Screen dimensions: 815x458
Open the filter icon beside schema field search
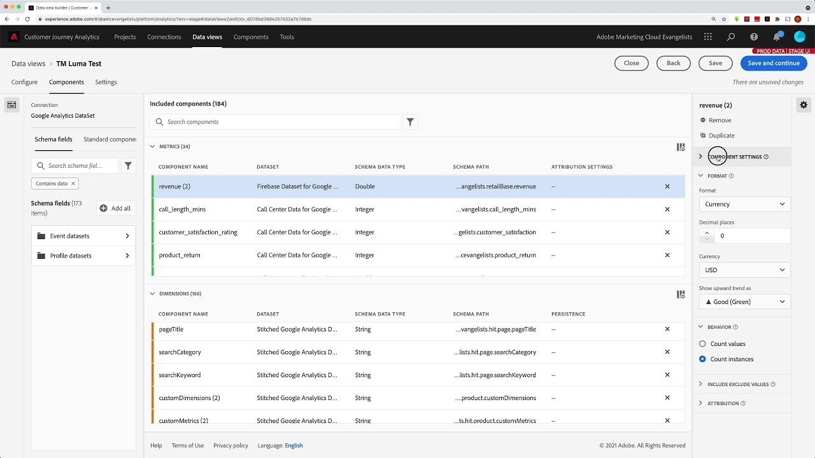[x=128, y=165]
